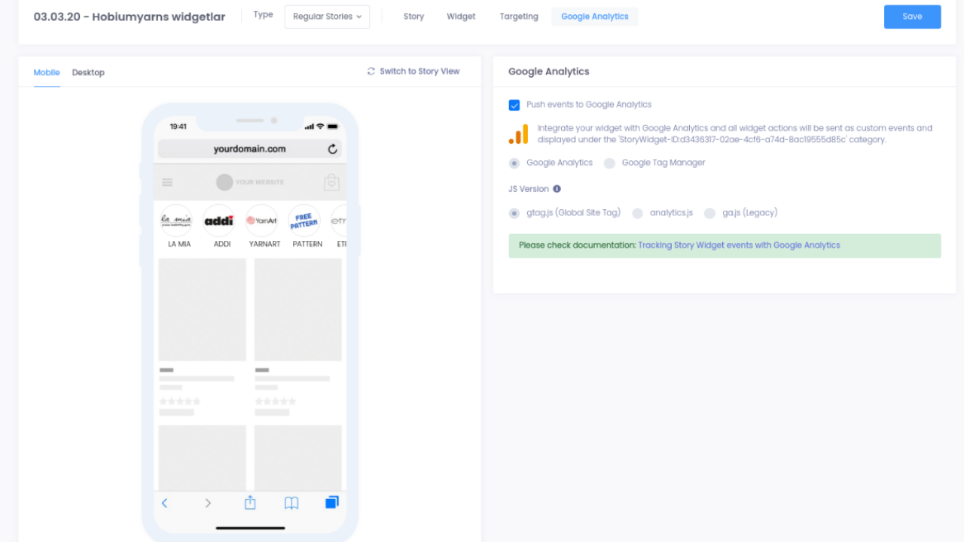The width and height of the screenshot is (964, 542).
Task: Open the Widget tab
Action: coord(461,17)
